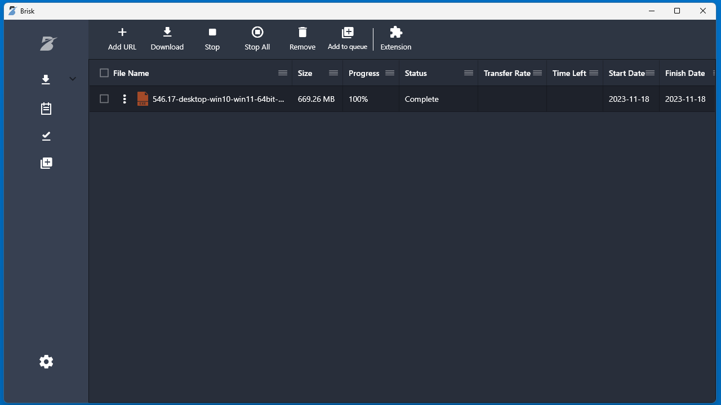Open Time Left column menu handle
721x405 pixels.
click(x=594, y=73)
